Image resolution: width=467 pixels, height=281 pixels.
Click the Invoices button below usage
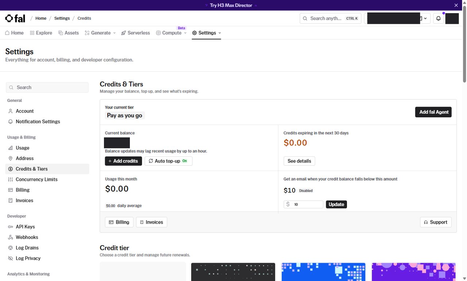pos(151,222)
